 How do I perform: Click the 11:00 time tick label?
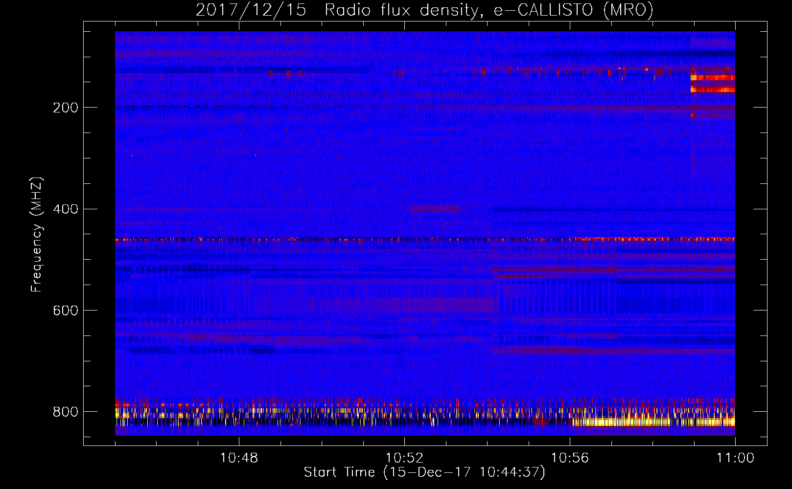click(x=735, y=458)
